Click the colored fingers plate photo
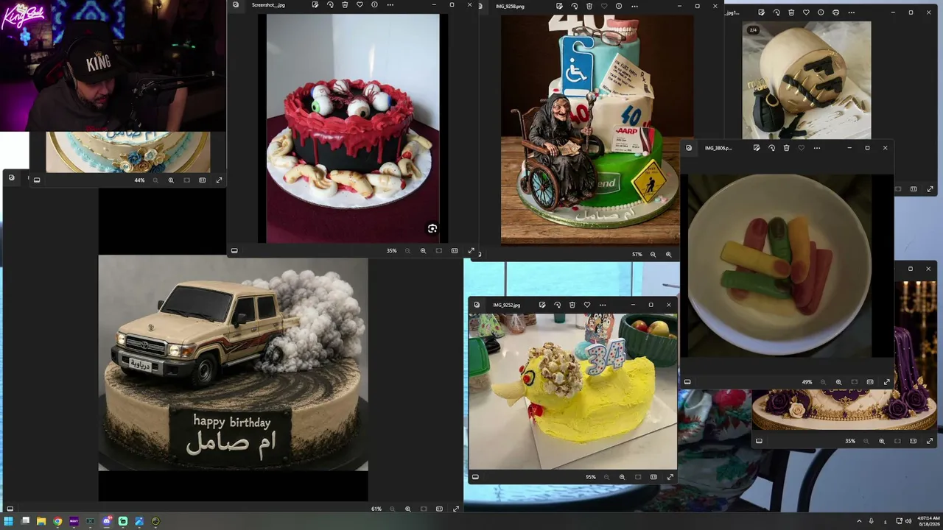943x530 pixels. click(779, 265)
